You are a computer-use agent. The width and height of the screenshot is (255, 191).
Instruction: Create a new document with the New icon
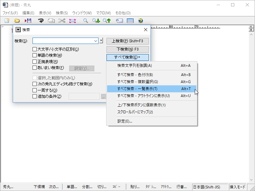coord(7,20)
